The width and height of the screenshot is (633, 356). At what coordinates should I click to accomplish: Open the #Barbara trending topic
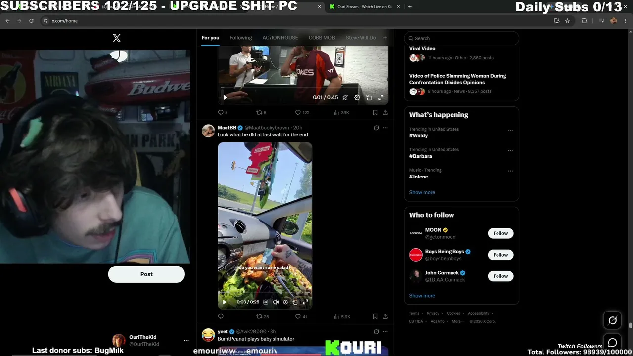click(421, 156)
